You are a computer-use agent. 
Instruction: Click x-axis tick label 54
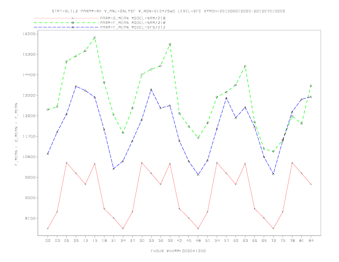tap(217, 241)
